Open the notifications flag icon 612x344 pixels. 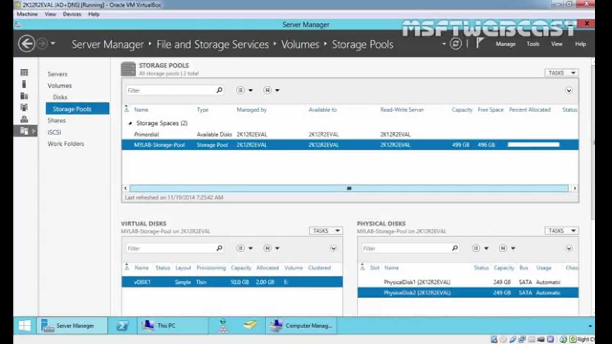point(480,43)
